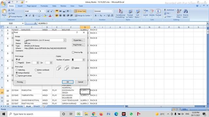Select the Active sheet(s) radio button
The image size is (209, 117).
pyautogui.click(x=17, y=73)
